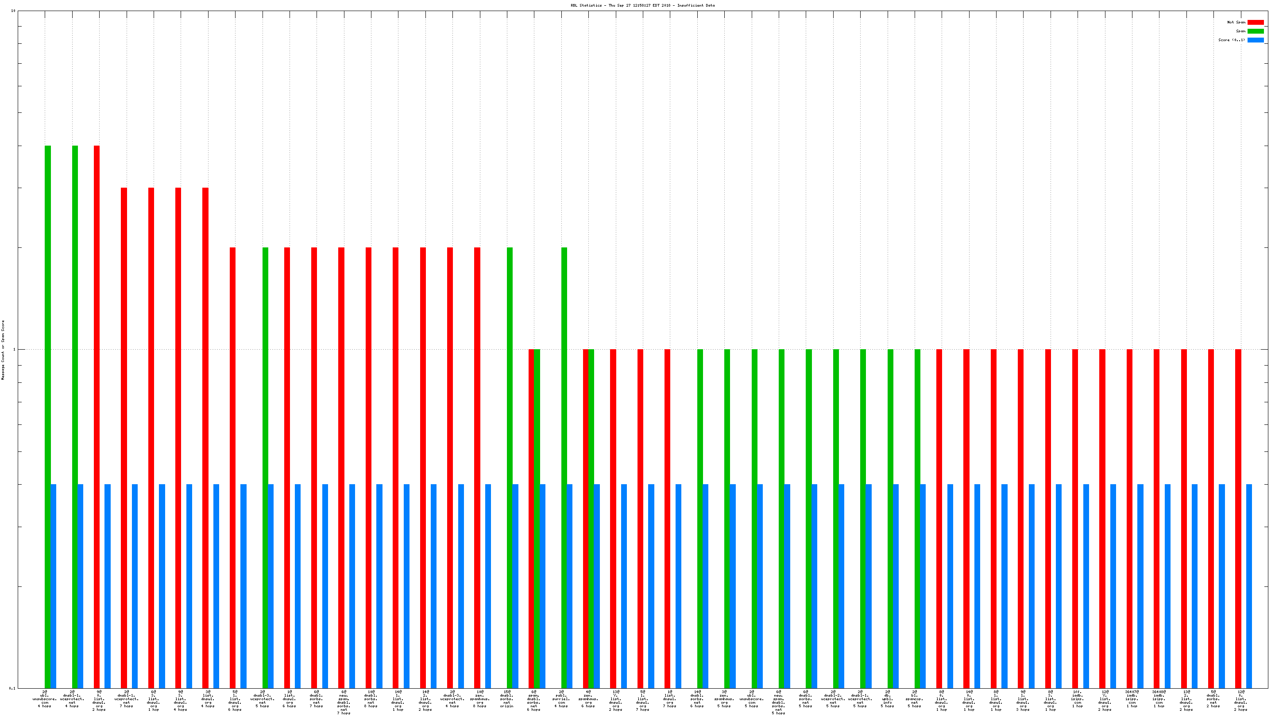Click the y-axis tick label '1'

(x=14, y=350)
